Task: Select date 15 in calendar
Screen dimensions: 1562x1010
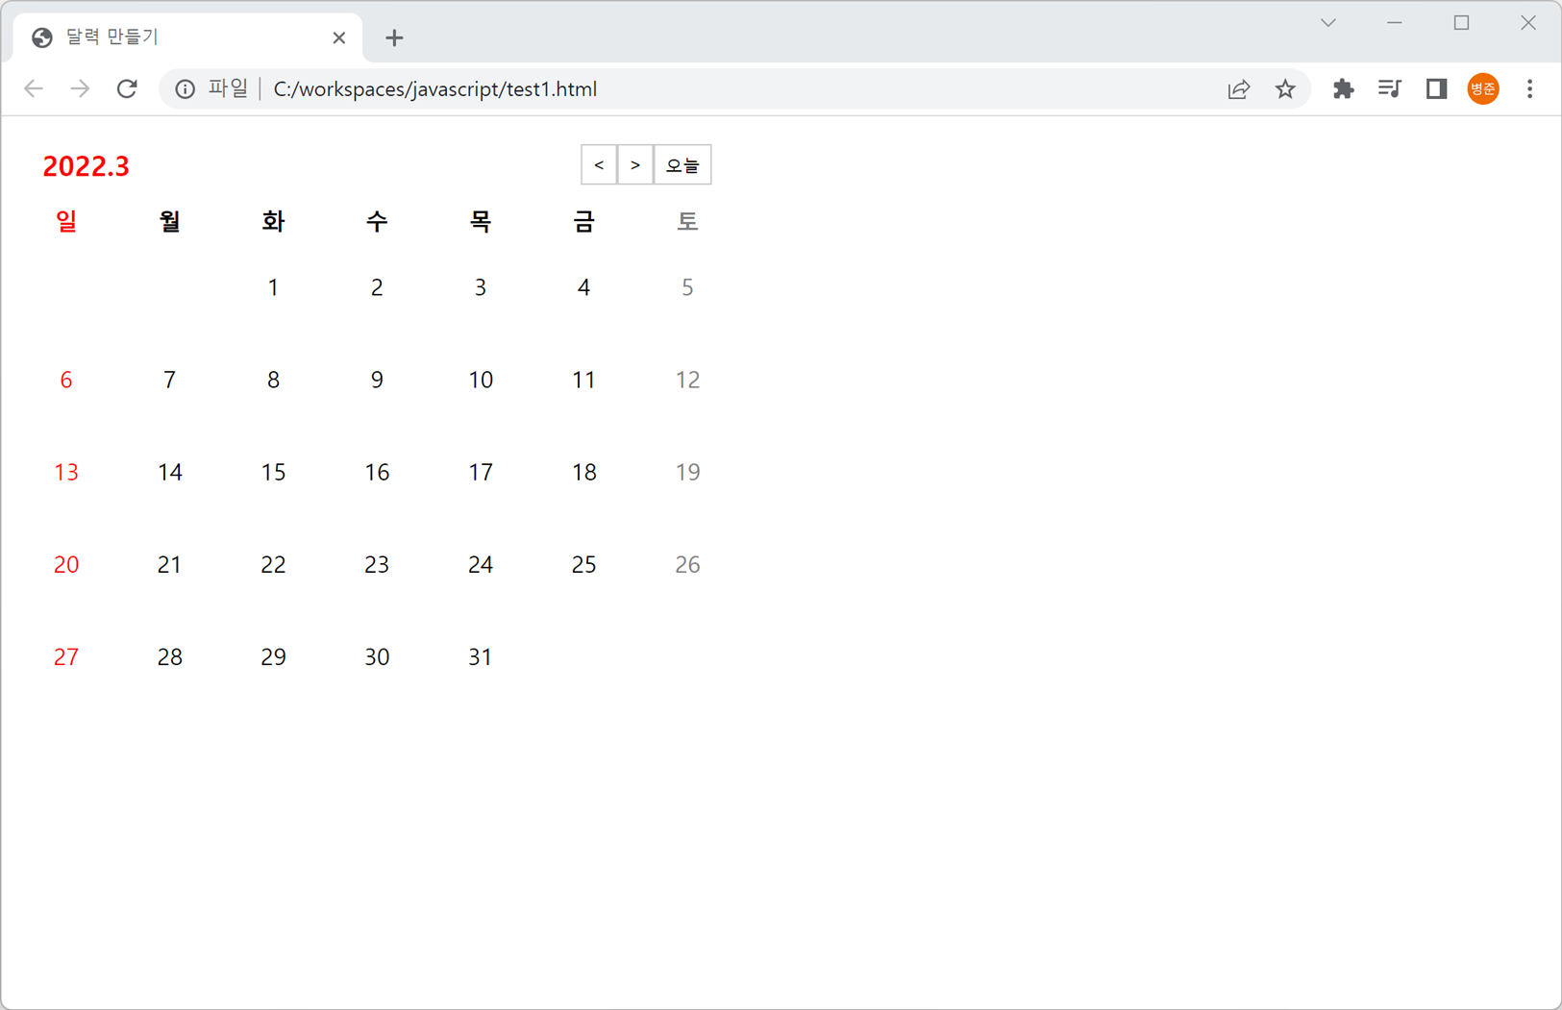Action: pos(273,472)
